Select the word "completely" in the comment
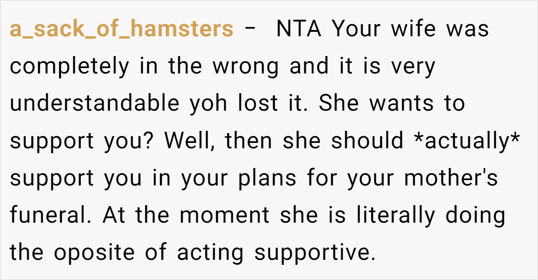 pos(70,67)
